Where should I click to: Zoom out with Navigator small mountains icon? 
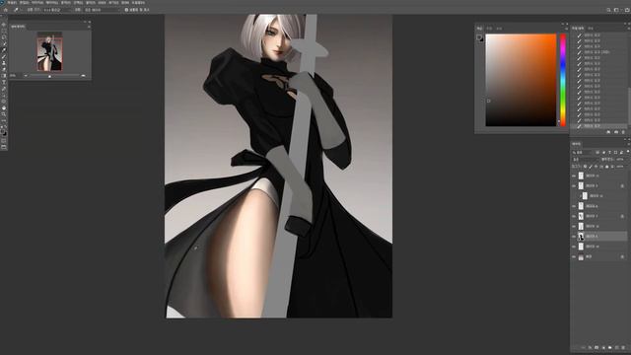tap(26, 75)
